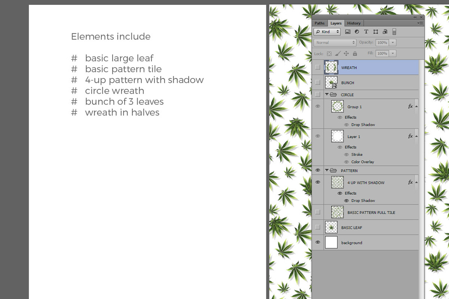Select BASIC PATTERN FULL TILE thumbnail
449x299 pixels.
(x=337, y=212)
